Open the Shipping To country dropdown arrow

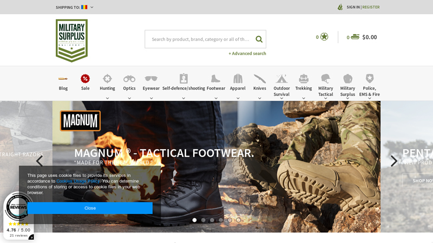point(92,8)
